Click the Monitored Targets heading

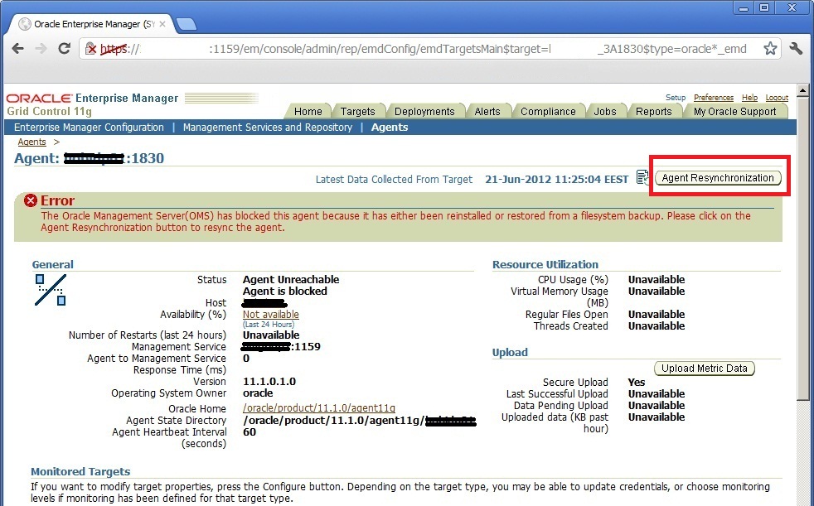[80, 472]
